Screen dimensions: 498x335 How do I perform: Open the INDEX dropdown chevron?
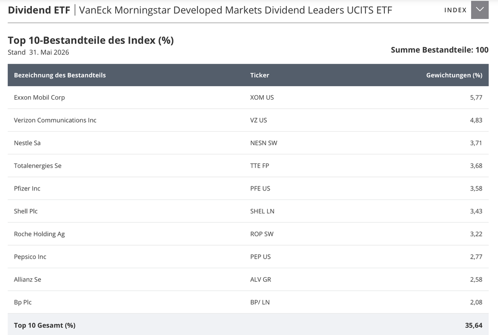point(480,10)
